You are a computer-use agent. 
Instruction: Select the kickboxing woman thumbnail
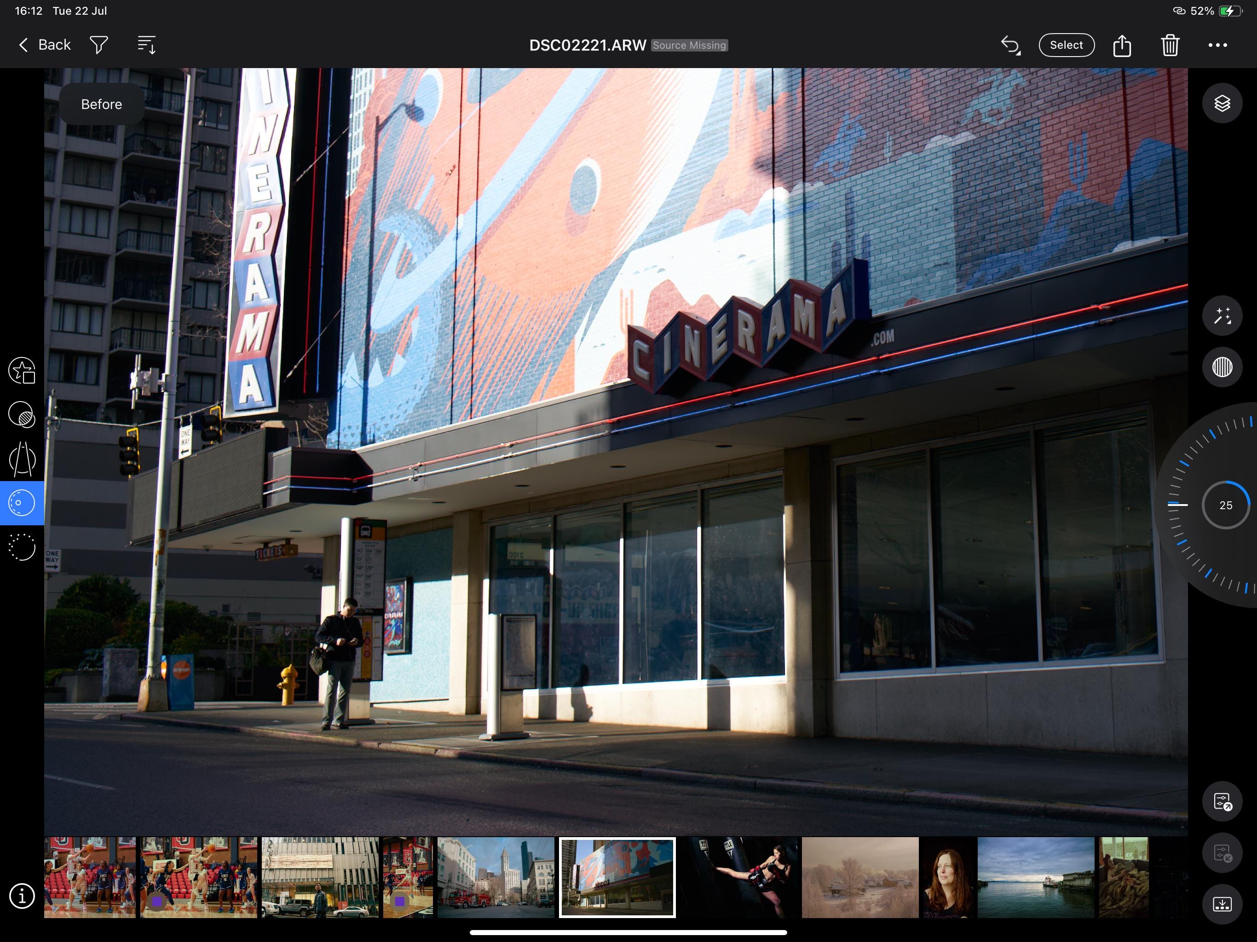(x=739, y=877)
